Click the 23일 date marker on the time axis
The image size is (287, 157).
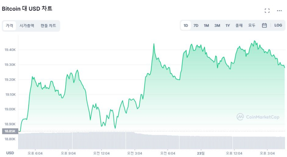(200, 153)
